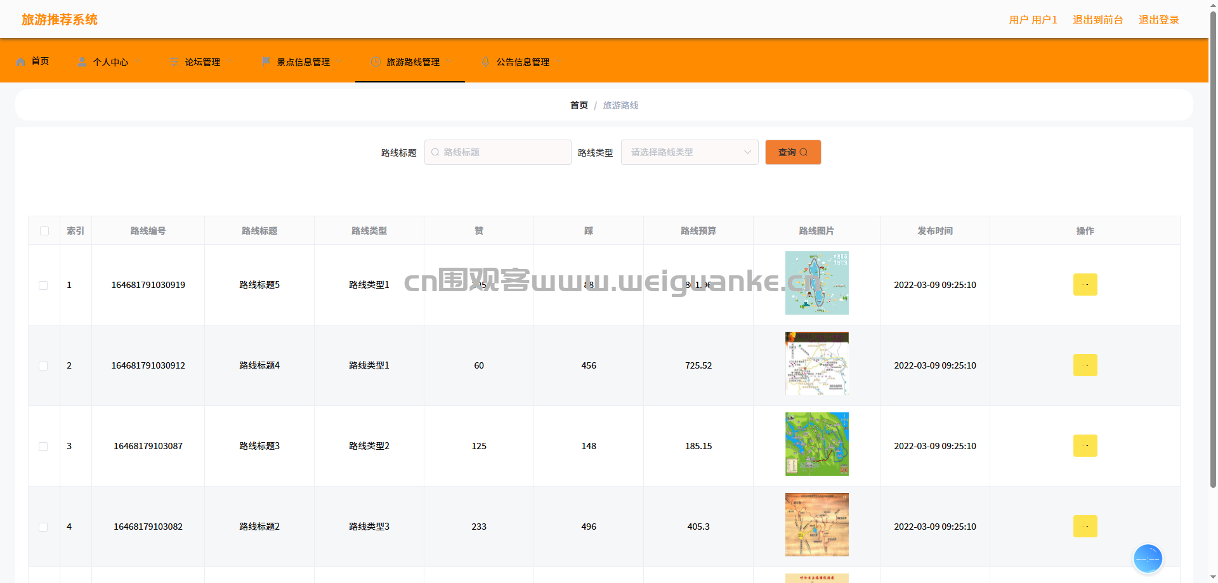Open the route image thumbnail for 路线标题5
This screenshot has width=1218, height=583.
pos(816,283)
